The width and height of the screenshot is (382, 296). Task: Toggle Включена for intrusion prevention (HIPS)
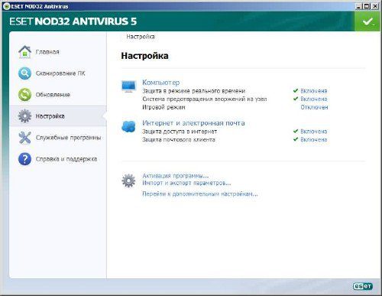coord(314,99)
